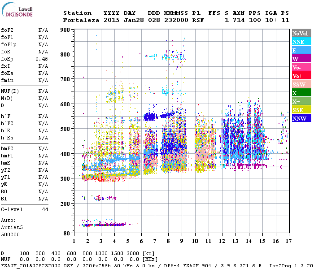The height and width of the screenshot is (269, 314).
Task: Select the purple W legend swatch
Action: pos(301,59)
